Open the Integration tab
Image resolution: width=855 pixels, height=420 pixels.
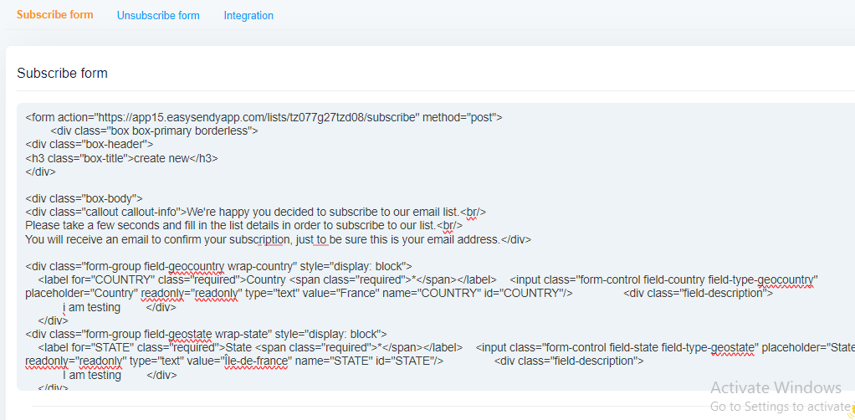[x=248, y=16]
